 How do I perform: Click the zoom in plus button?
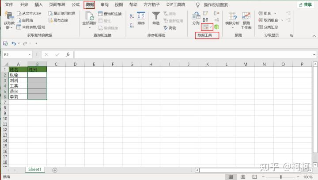(298, 177)
